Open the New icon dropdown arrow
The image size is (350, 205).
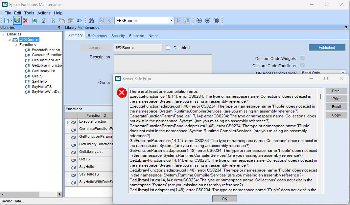(x=12, y=20)
